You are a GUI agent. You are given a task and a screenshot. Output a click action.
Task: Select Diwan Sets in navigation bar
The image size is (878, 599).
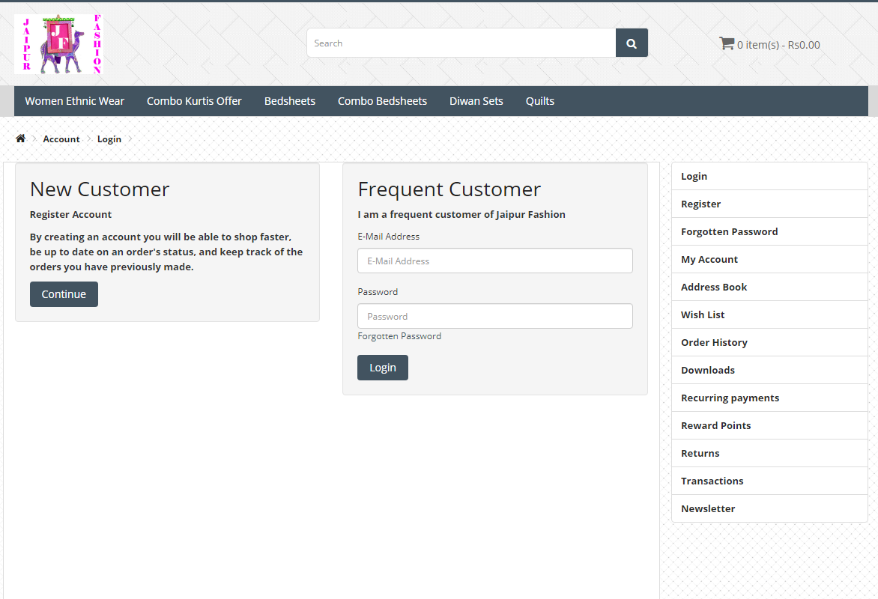pos(476,101)
